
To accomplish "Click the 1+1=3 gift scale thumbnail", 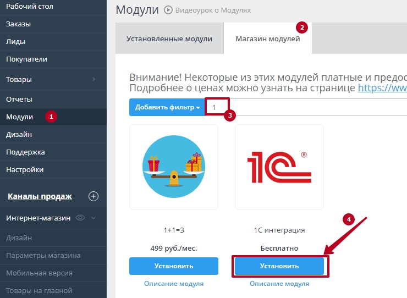I will pos(174,167).
